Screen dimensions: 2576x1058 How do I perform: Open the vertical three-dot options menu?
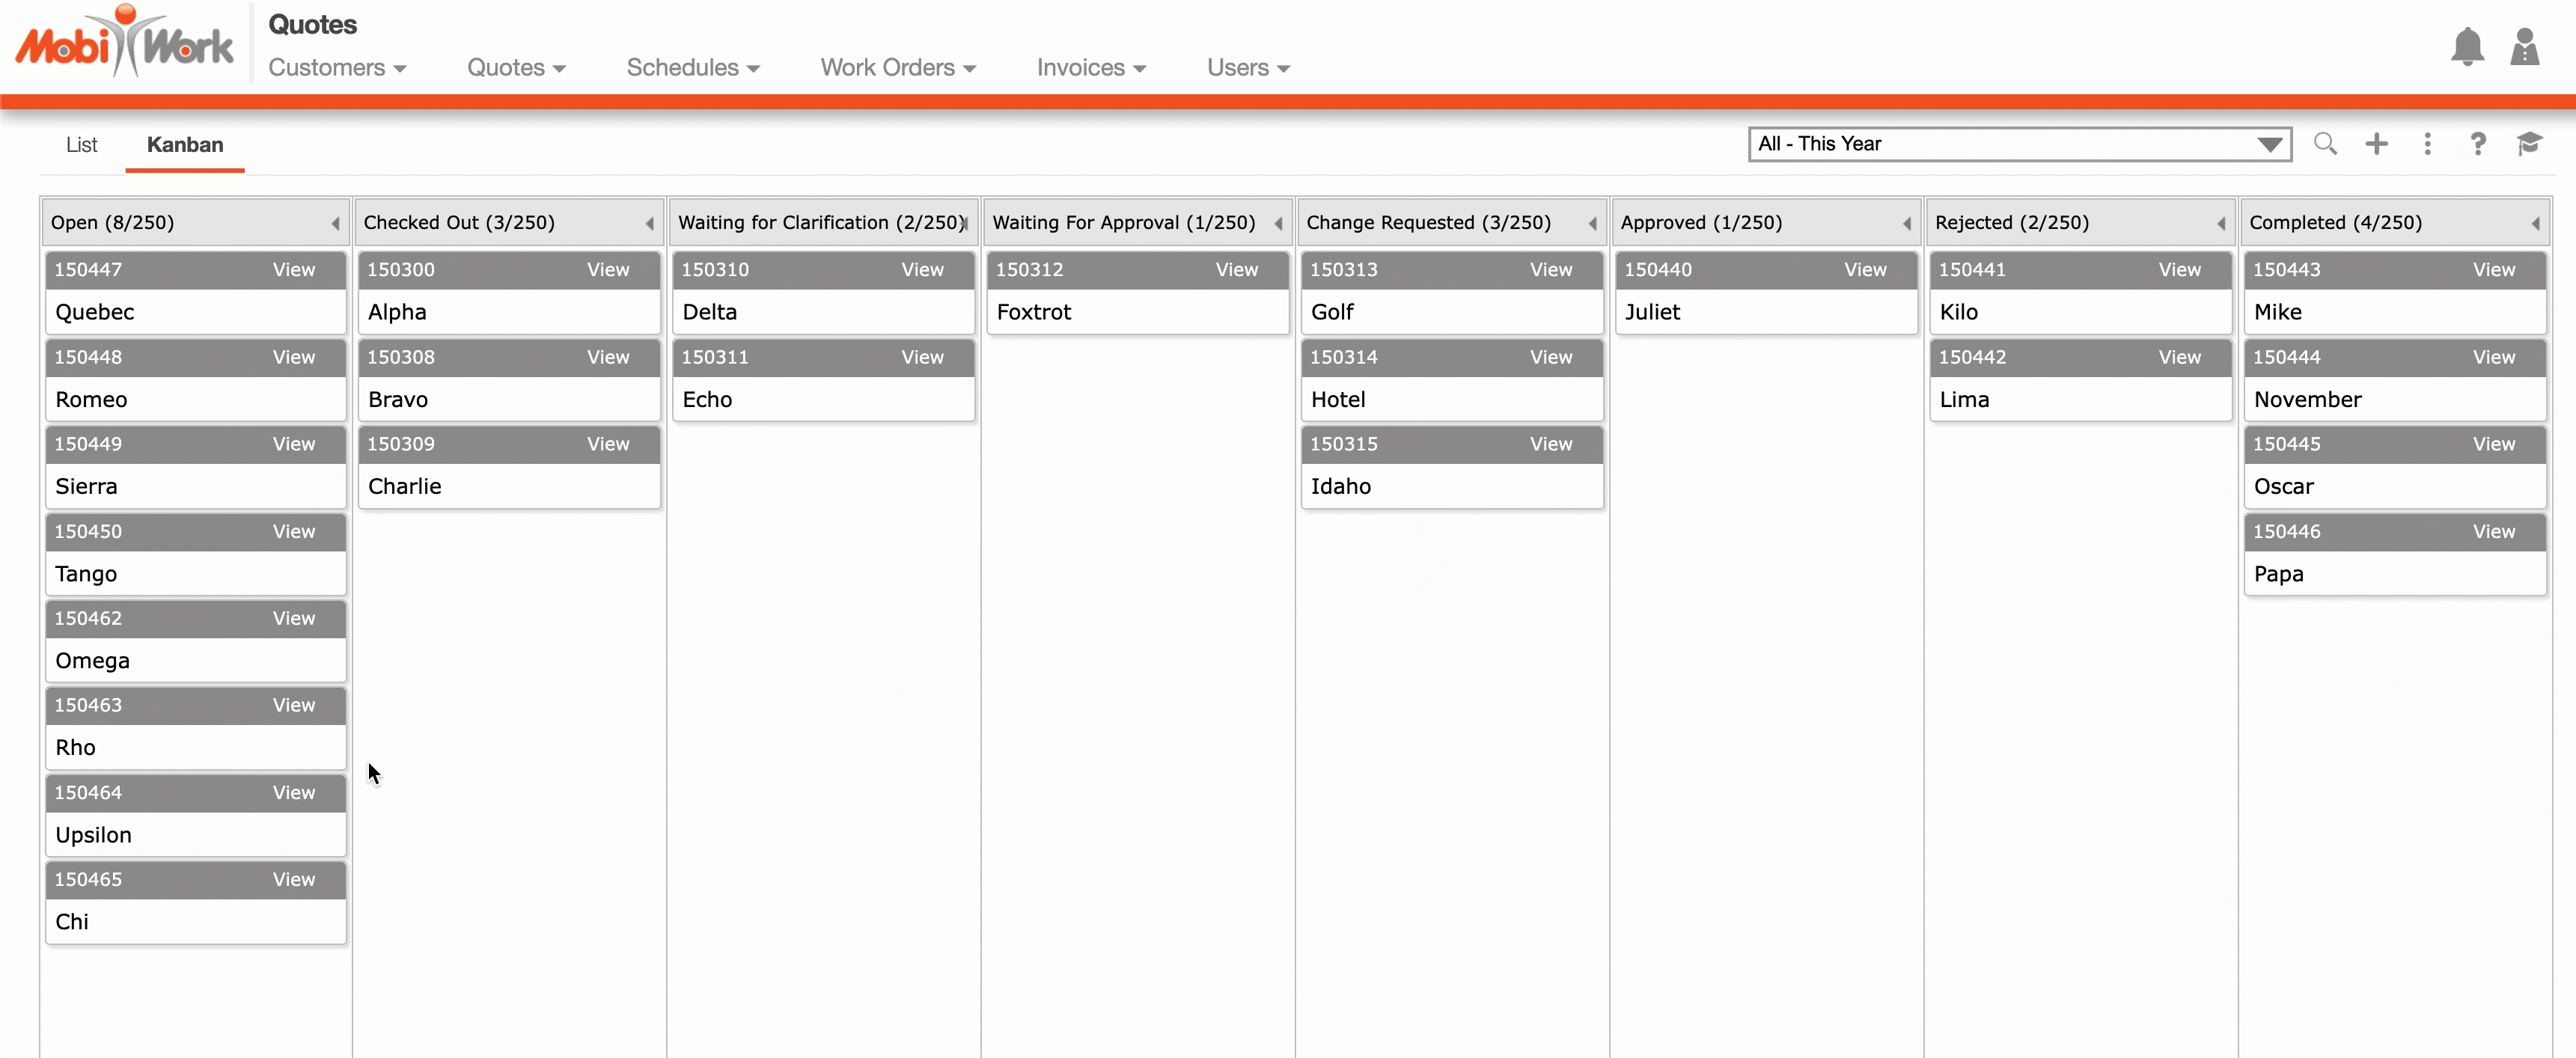click(2427, 144)
